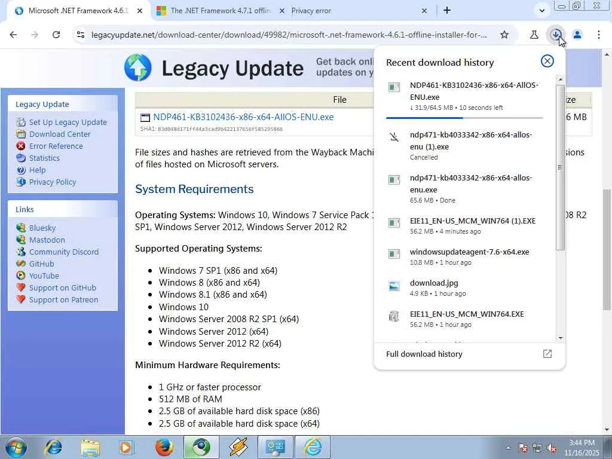Click the address bar URL
612x459 pixels.
(289, 35)
